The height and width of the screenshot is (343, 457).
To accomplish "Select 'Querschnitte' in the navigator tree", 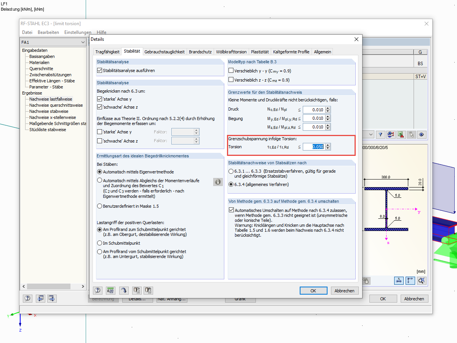I will click(41, 69).
